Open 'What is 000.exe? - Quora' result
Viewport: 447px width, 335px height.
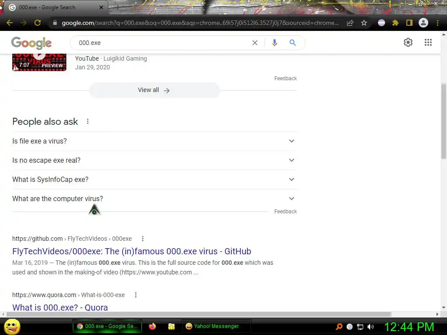(60, 308)
